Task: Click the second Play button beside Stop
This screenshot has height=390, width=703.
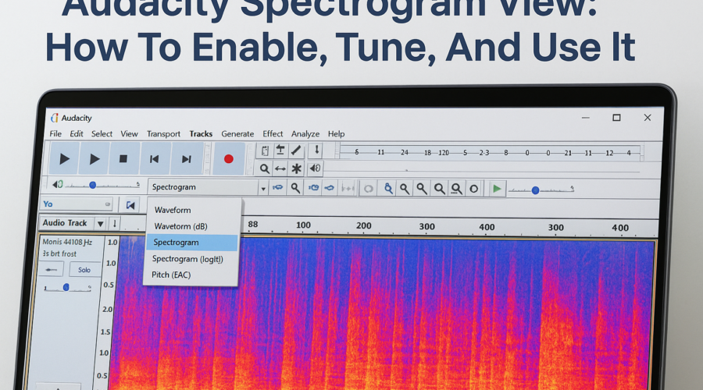Action: [94, 158]
